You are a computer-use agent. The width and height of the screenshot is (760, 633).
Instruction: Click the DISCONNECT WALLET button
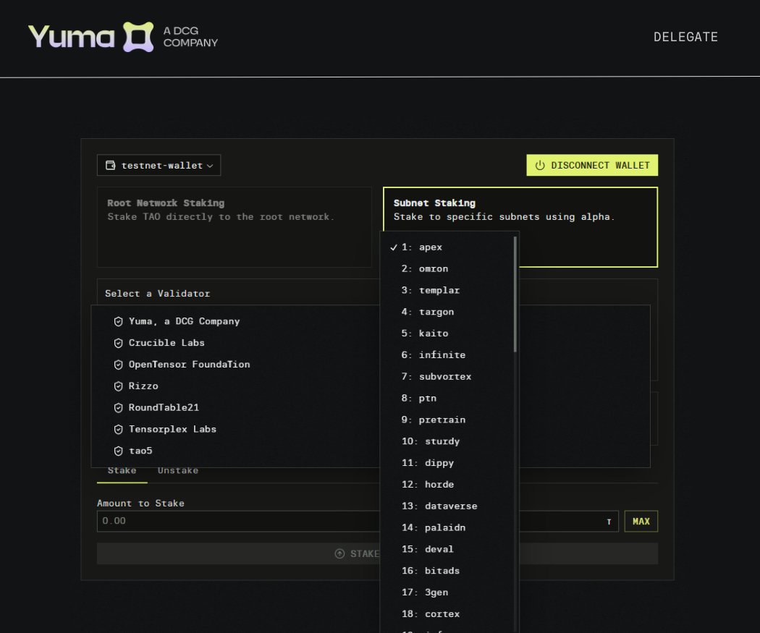click(592, 165)
